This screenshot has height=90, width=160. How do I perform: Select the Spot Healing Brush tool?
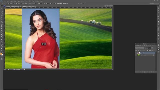tap(1, 22)
